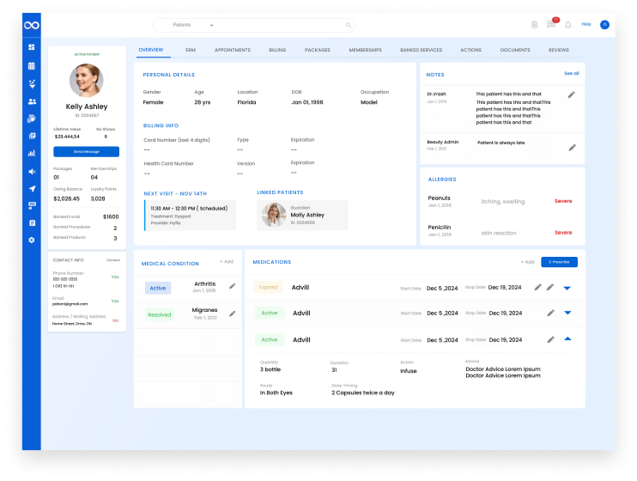637x481 pixels.
Task: Open messages chat icon with red badge
Action: pyautogui.click(x=551, y=25)
